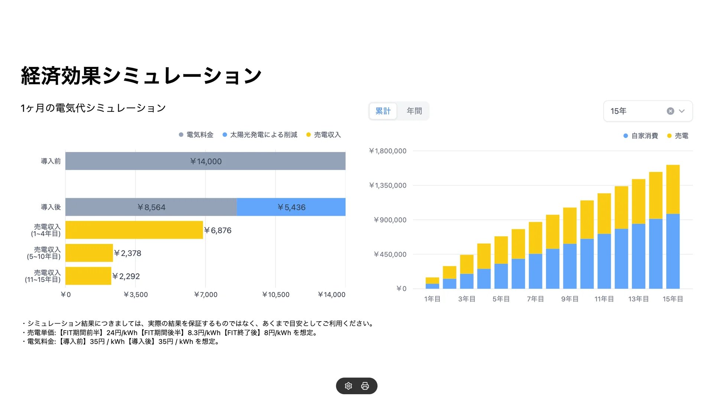
Task: Open settings via gear icon
Action: pyautogui.click(x=348, y=386)
